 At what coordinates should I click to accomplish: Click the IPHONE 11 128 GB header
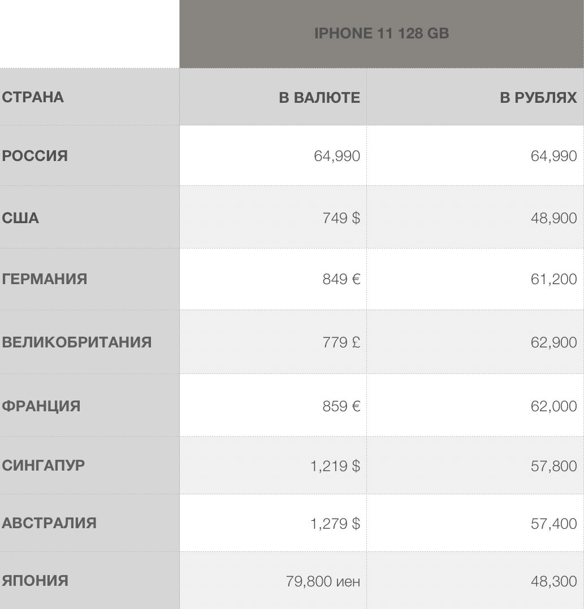382,34
